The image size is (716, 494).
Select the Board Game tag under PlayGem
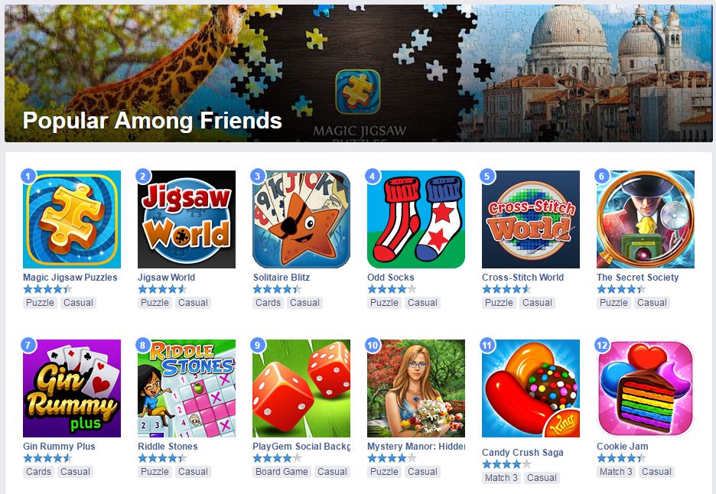[x=282, y=472]
